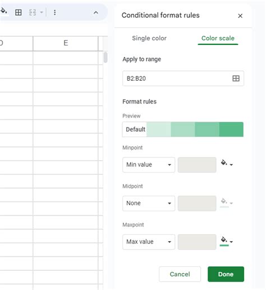This screenshot has height=290, width=266.
Task: Collapse the toolbar with the up chevron
Action: point(96,12)
